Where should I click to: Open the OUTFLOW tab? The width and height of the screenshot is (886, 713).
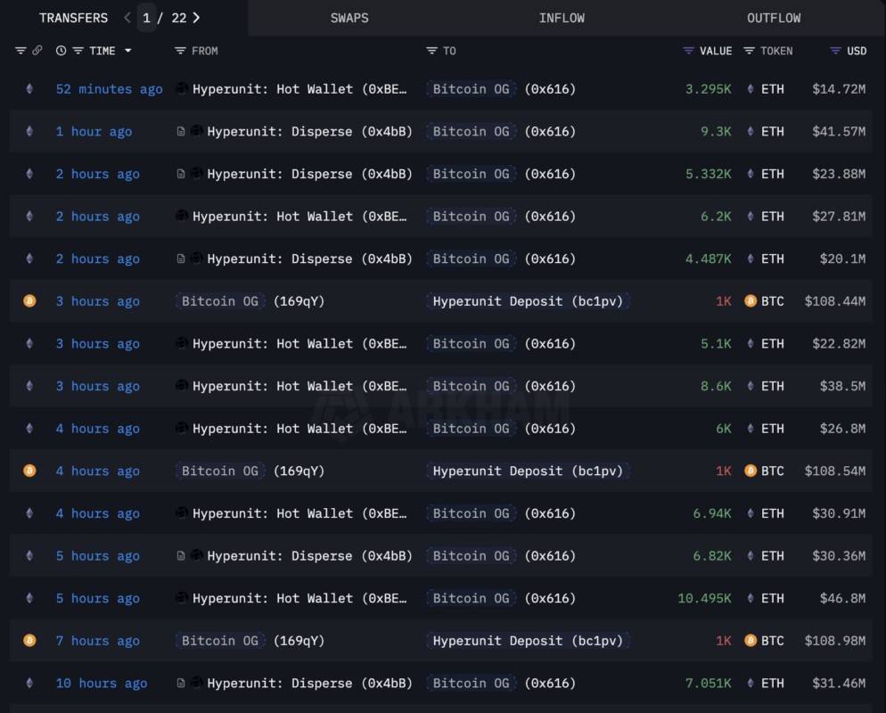(x=774, y=18)
